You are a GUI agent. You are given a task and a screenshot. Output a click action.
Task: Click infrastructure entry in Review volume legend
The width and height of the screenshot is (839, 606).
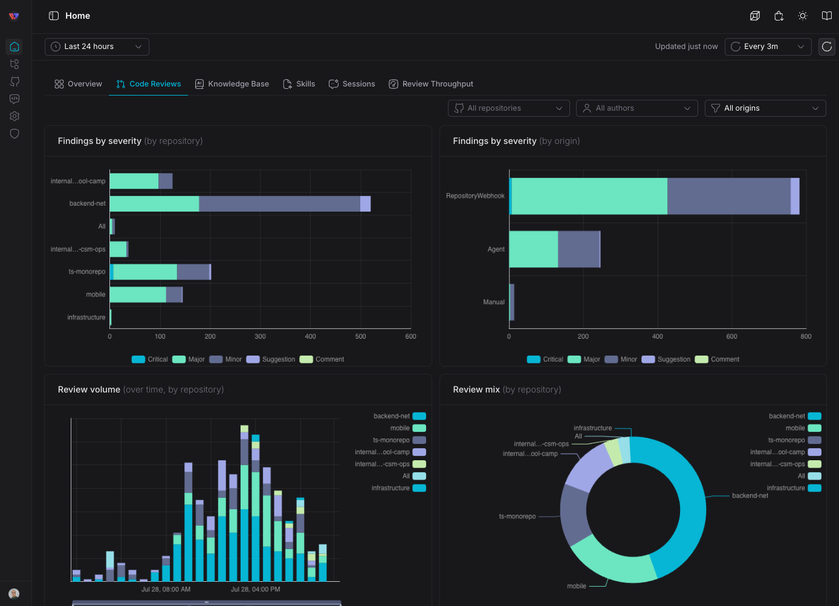tap(399, 488)
